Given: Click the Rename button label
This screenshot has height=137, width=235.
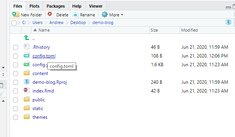Looking at the screenshot, I should (x=88, y=15).
